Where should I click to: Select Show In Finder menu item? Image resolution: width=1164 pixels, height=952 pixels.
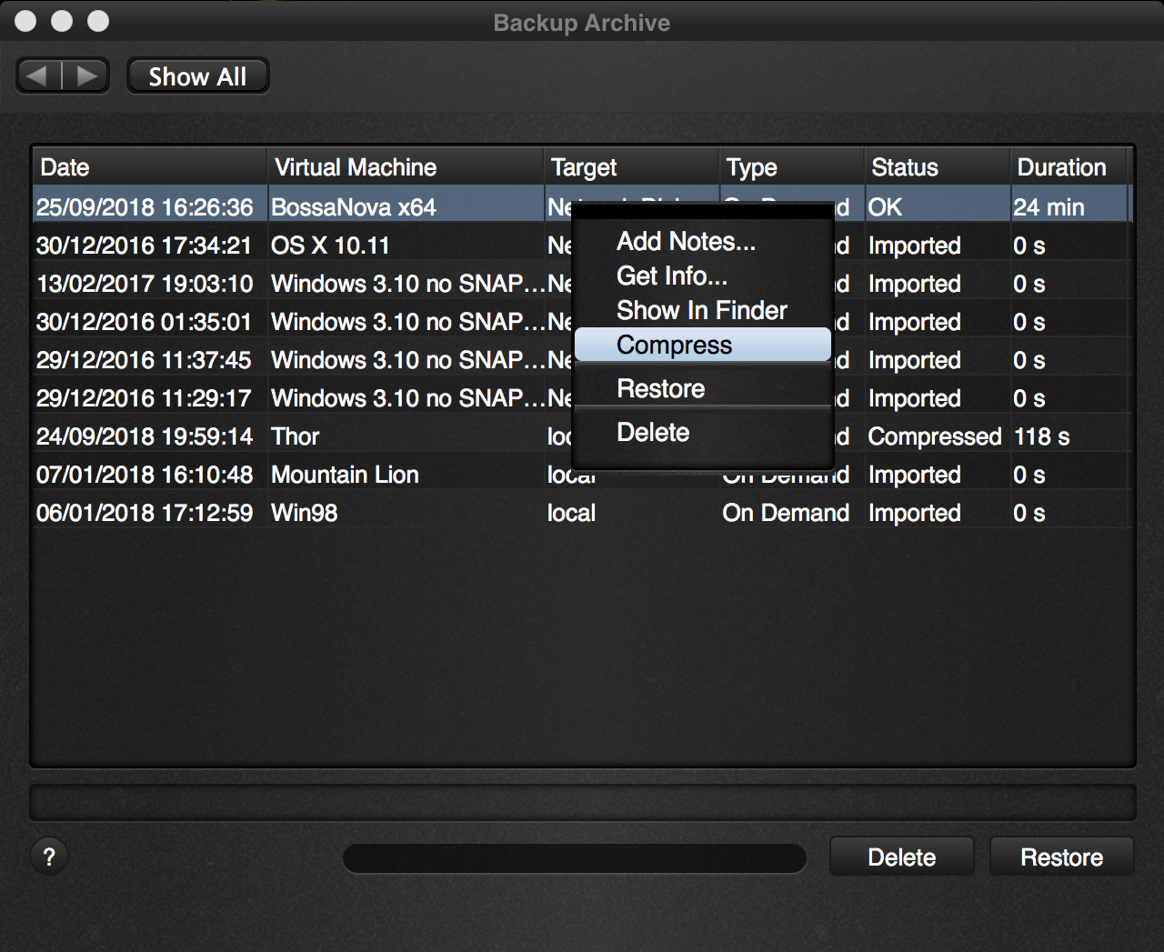coord(702,310)
